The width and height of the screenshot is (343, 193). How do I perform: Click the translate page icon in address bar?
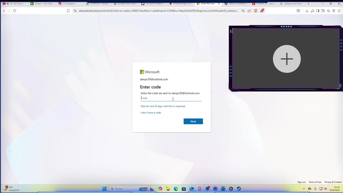pos(243,11)
